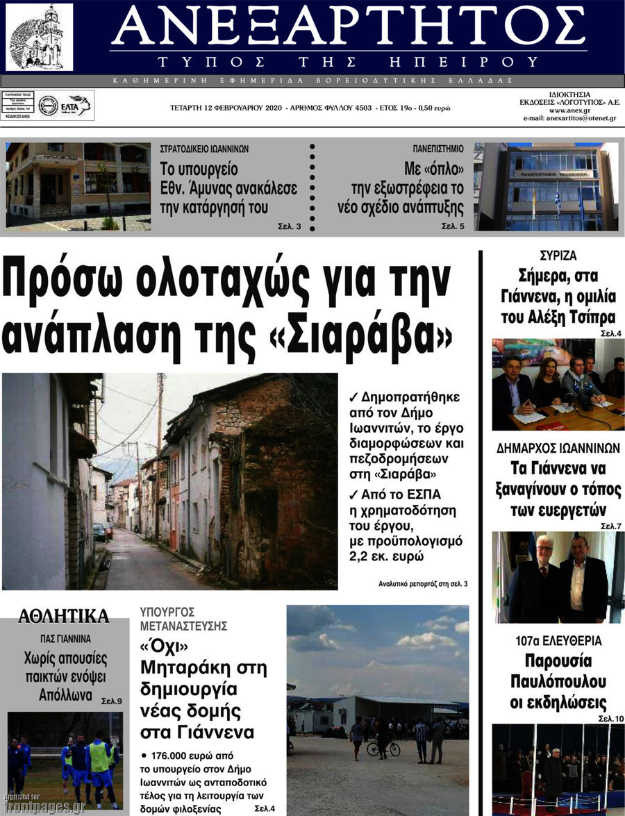This screenshot has width=625, height=816.
Task: Click the ΠΑΝΕΠΙΣΤΗΜΙΟ section label
Action: (437, 149)
